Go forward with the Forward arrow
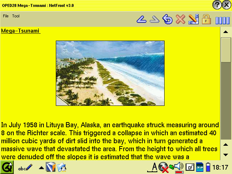The width and height of the screenshot is (232, 174). pyautogui.click(x=154, y=19)
